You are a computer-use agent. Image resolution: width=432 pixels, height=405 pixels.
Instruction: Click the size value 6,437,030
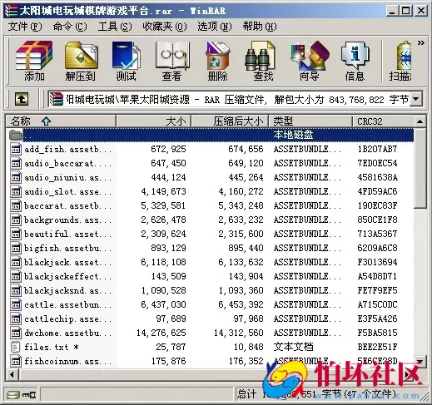click(163, 304)
